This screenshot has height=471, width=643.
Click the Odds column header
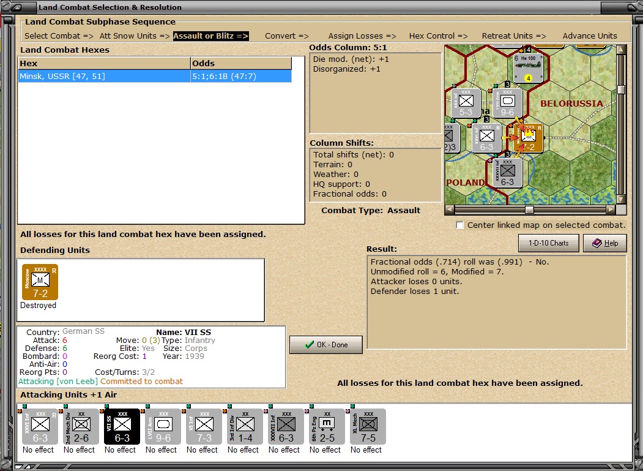point(241,63)
